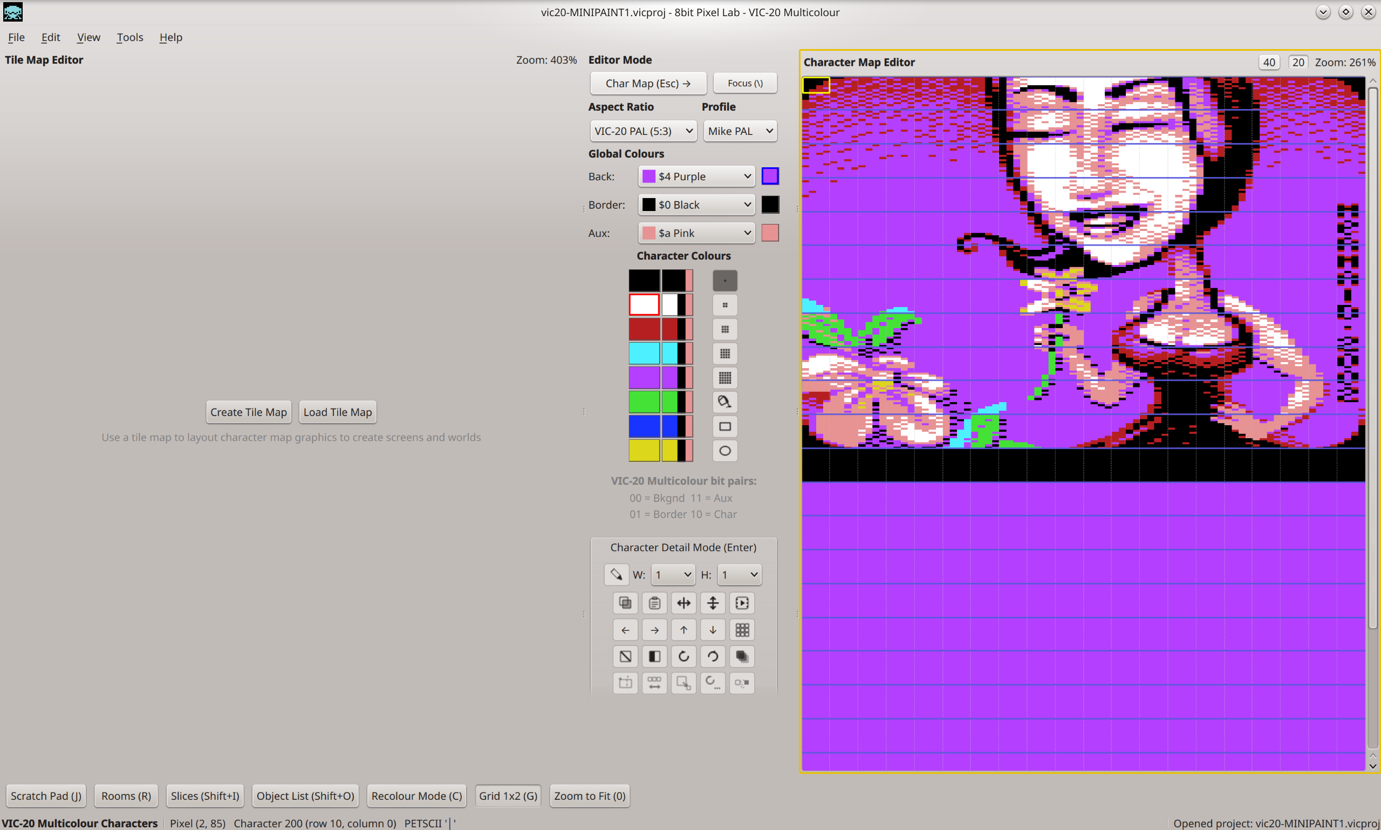
Task: Click the overlapping dark squares icon
Action: [x=742, y=656]
